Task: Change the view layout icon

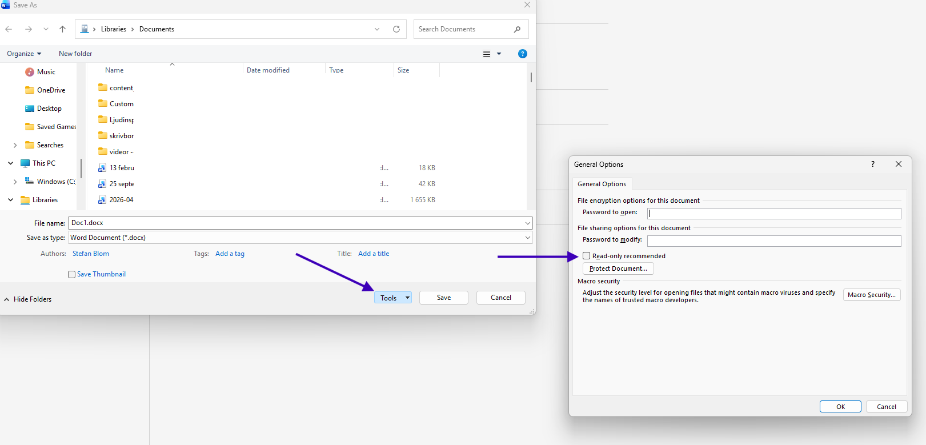Action: (x=487, y=54)
